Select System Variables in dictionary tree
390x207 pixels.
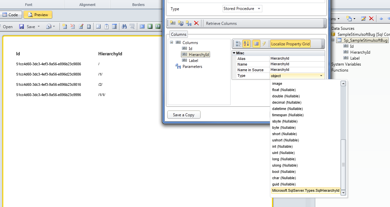coord(346,64)
